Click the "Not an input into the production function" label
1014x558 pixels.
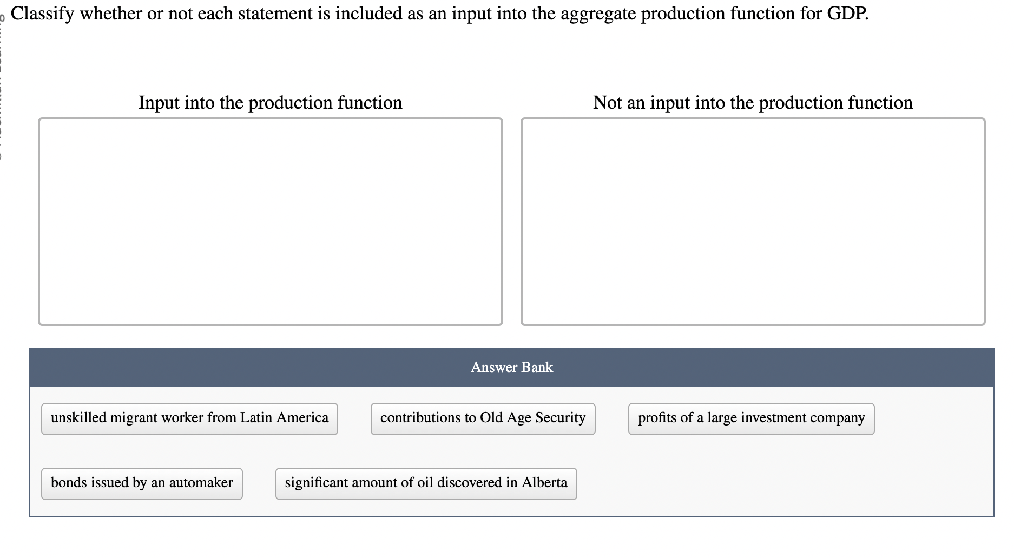[x=753, y=102]
